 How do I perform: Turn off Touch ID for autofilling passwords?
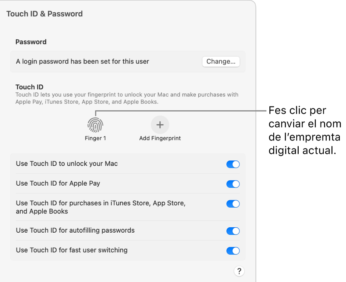tap(233, 231)
